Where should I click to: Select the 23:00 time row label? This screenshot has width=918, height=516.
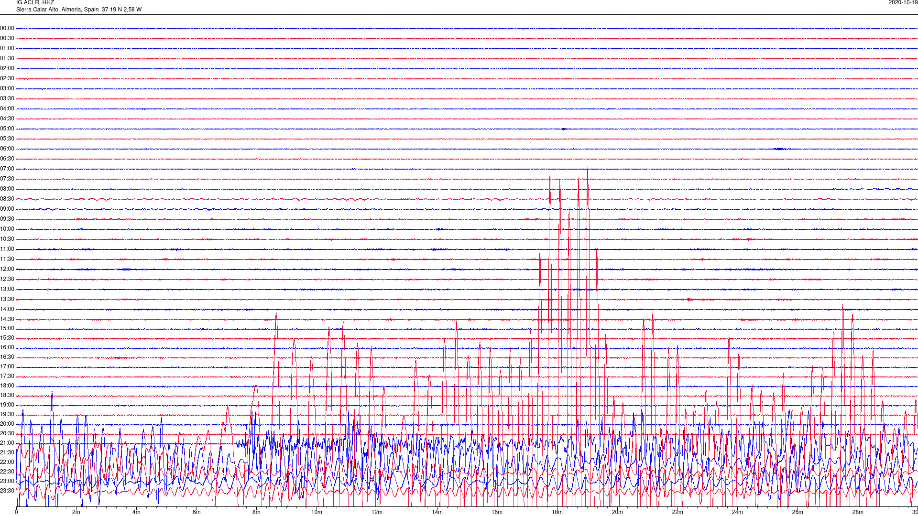pyautogui.click(x=7, y=481)
